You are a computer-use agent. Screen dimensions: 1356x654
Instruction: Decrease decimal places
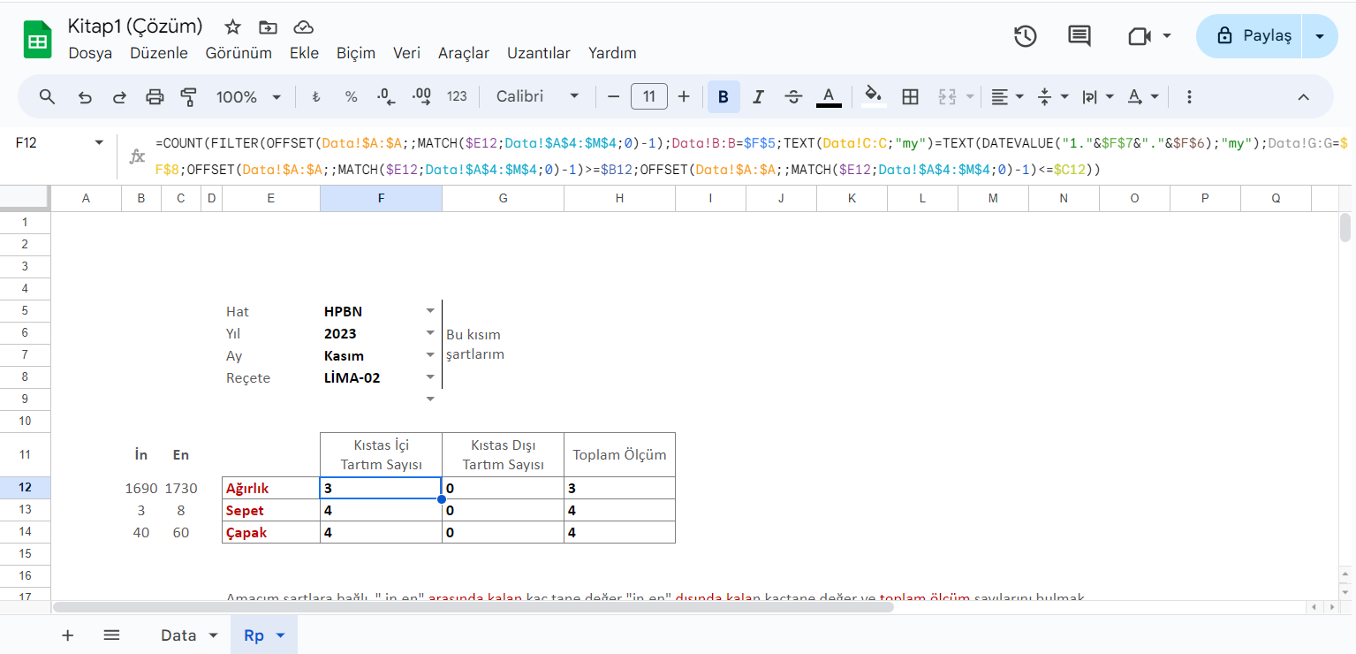pos(386,96)
